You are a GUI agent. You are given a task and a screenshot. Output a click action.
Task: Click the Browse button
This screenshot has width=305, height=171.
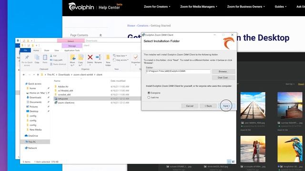(224, 72)
